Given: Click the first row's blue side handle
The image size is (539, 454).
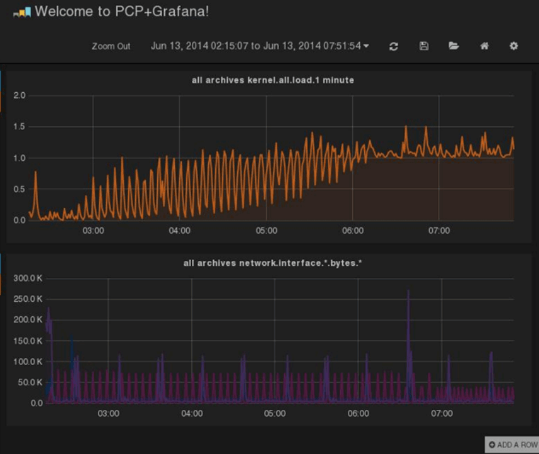Looking at the screenshot, I should [x=1, y=81].
